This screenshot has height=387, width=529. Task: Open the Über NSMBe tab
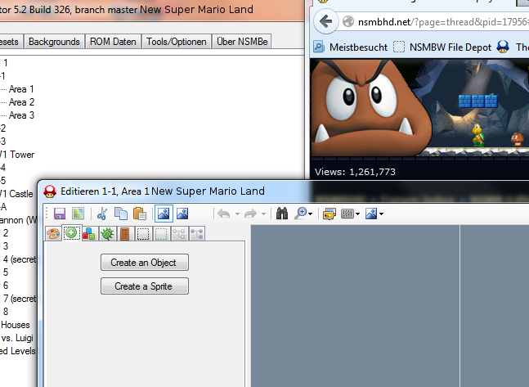pos(242,42)
